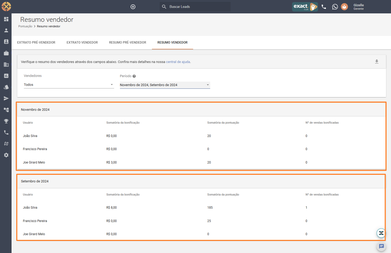Click the sales count 1 for João Silva
Viewport: 391px width, 253px height.
click(306, 208)
